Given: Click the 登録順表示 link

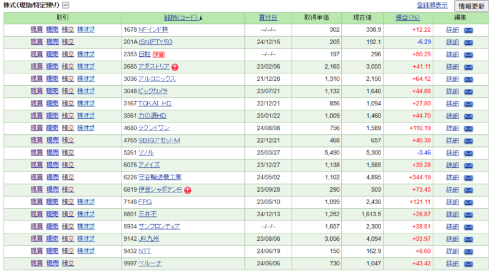Looking at the screenshot, I should [432, 6].
